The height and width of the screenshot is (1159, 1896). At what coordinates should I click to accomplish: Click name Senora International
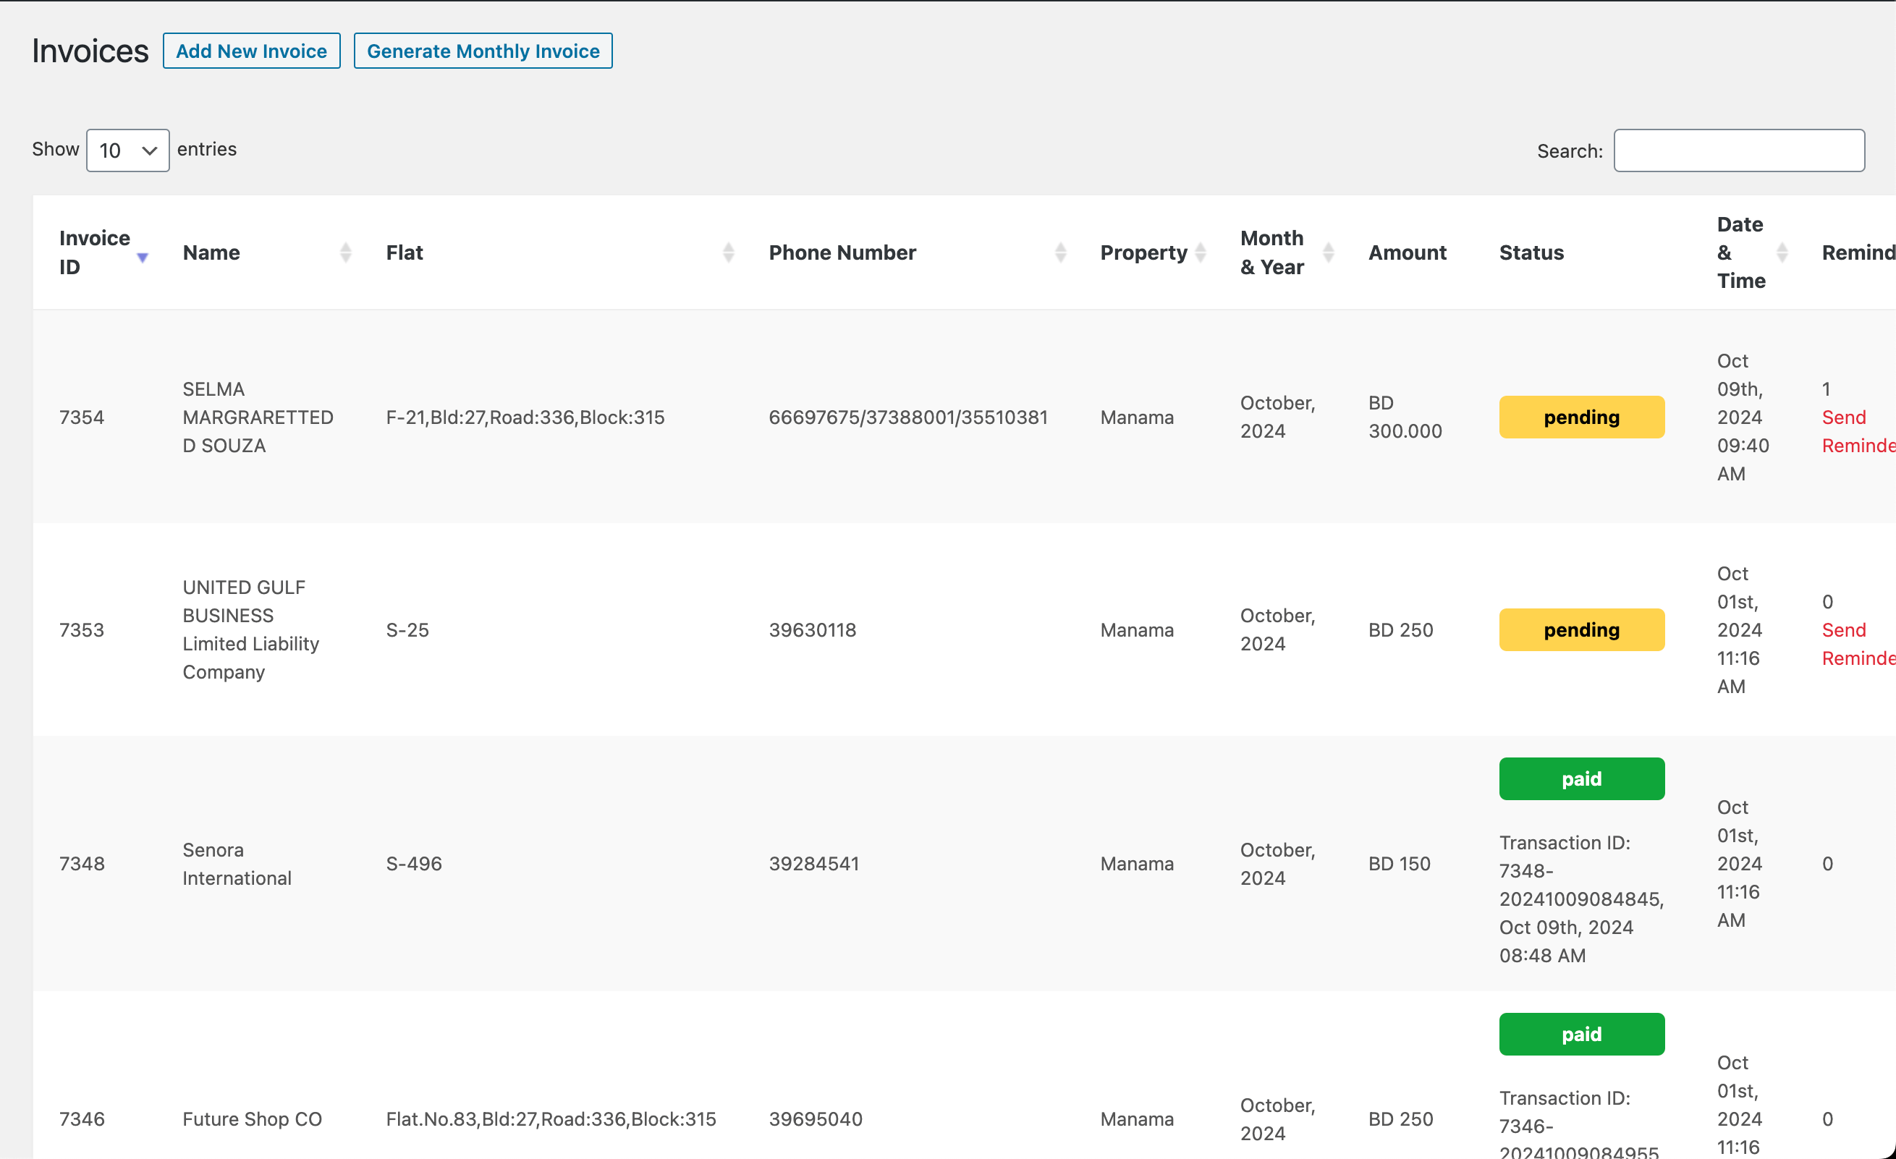[x=237, y=864]
